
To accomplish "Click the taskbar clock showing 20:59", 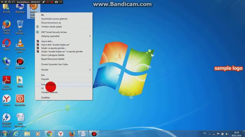I will [x=237, y=134].
